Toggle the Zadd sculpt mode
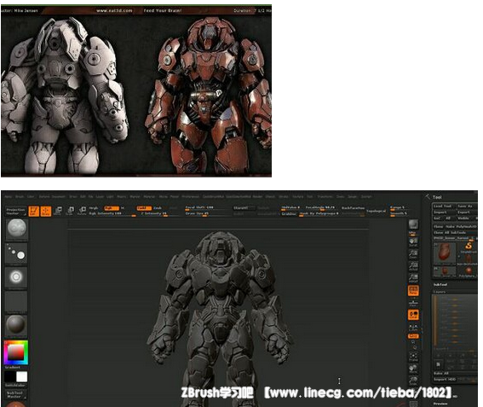This screenshot has width=483, height=407. point(144,208)
